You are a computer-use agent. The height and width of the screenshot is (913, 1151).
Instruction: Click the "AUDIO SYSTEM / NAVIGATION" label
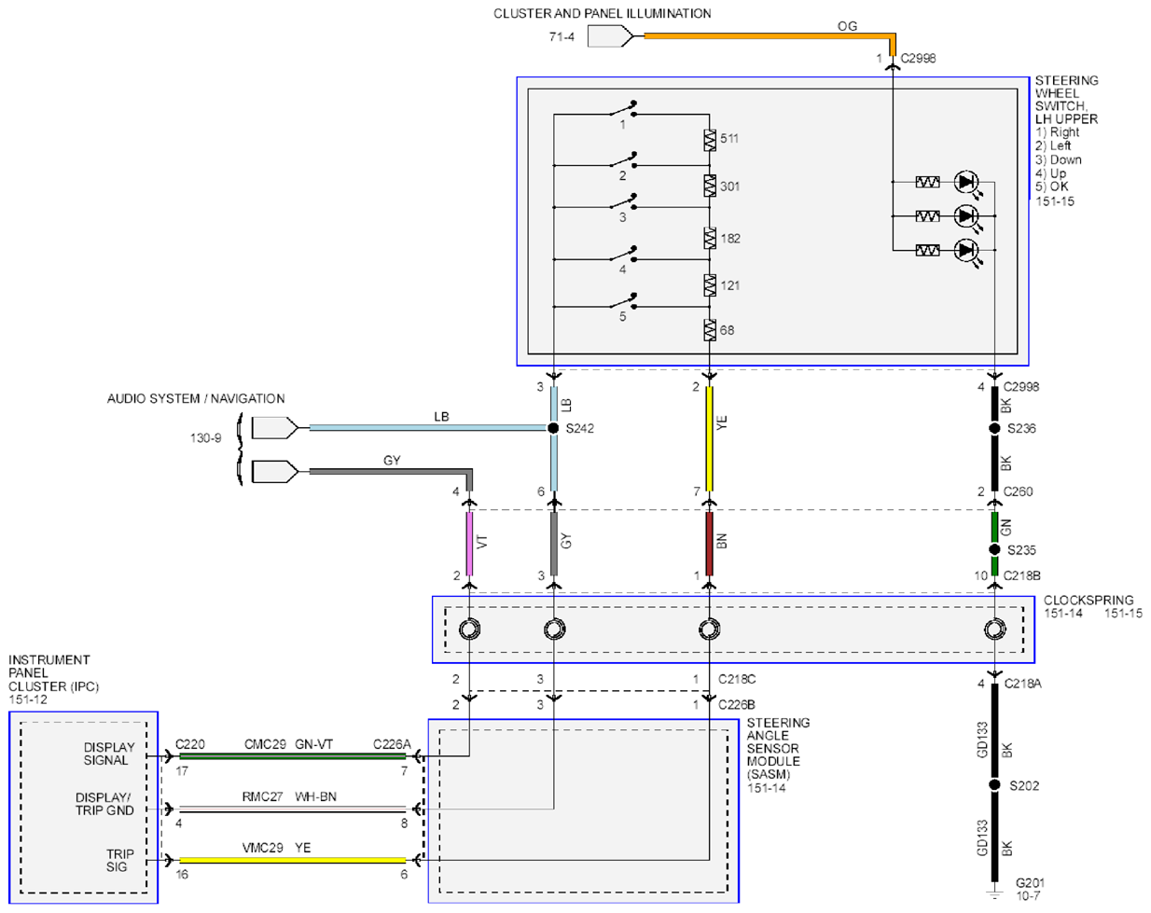pyautogui.click(x=196, y=398)
